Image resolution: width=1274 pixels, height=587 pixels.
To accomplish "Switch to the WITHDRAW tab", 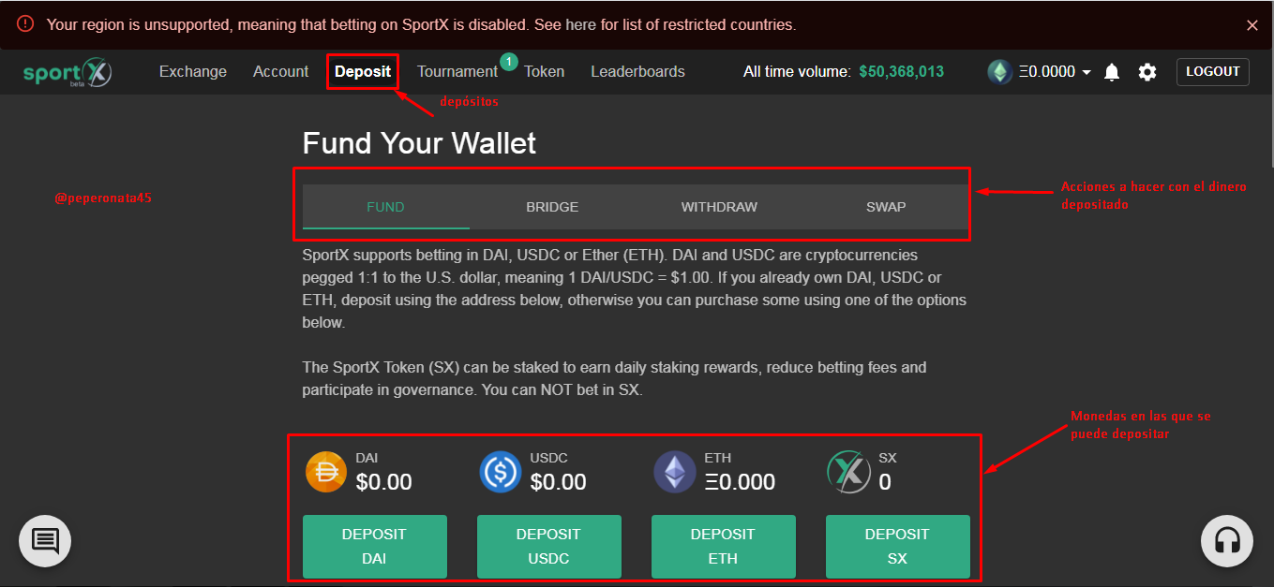I will click(x=719, y=207).
